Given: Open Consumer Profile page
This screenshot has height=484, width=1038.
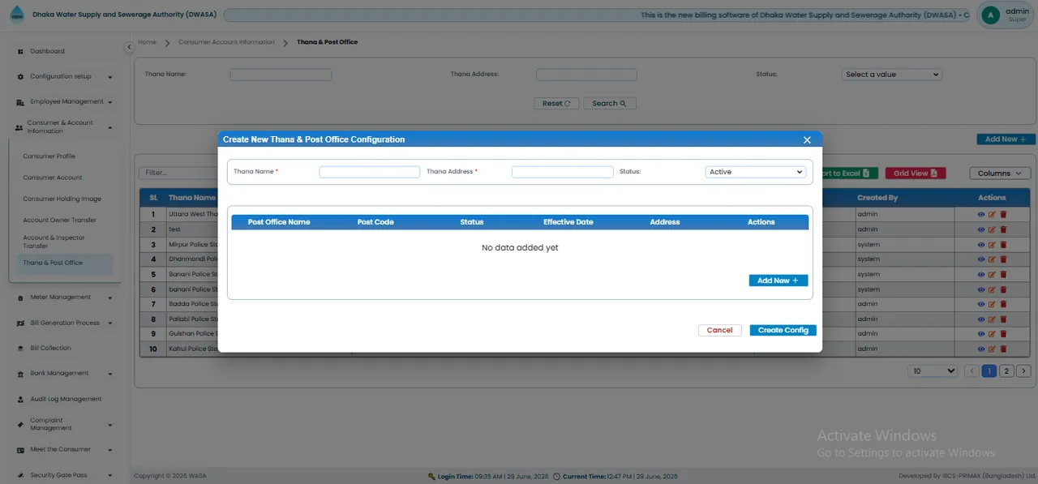Looking at the screenshot, I should [x=49, y=156].
